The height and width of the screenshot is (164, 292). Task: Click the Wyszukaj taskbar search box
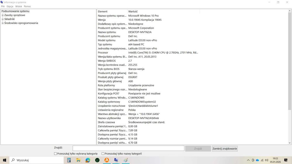[36, 160]
